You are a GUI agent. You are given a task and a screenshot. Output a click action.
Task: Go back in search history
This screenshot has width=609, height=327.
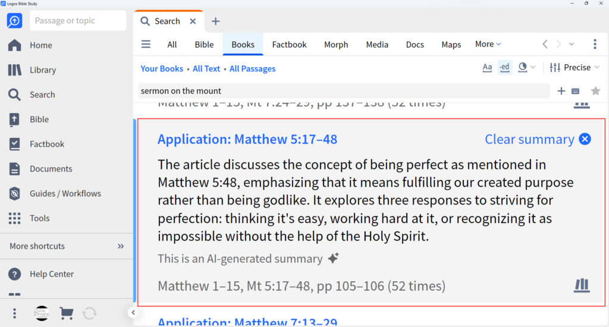coord(545,44)
